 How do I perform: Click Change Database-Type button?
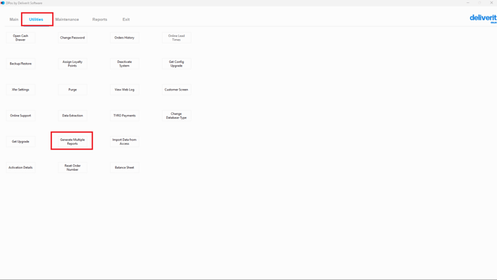point(176,116)
